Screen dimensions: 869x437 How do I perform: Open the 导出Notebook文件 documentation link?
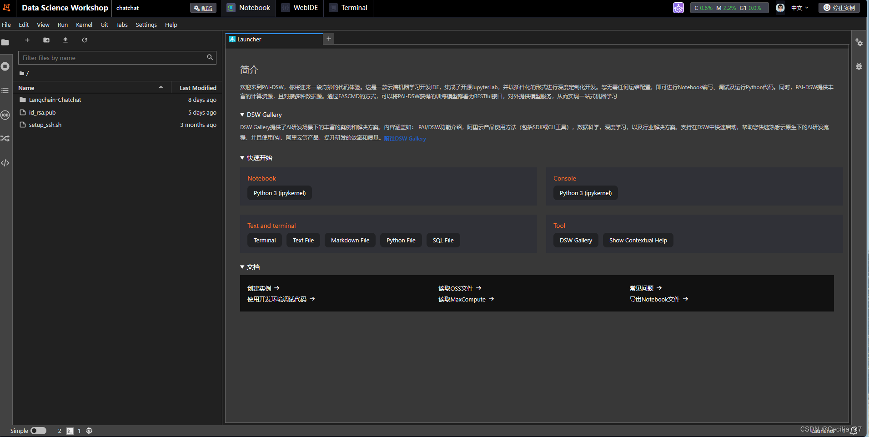[x=659, y=299]
